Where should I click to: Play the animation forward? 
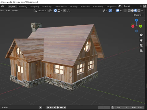(x=58, y=107)
